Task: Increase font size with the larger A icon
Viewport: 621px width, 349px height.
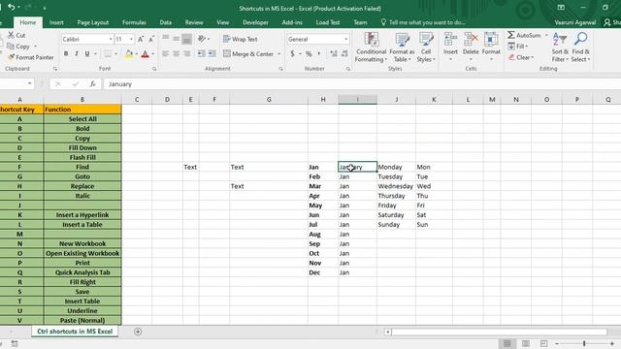Action: 141,39
